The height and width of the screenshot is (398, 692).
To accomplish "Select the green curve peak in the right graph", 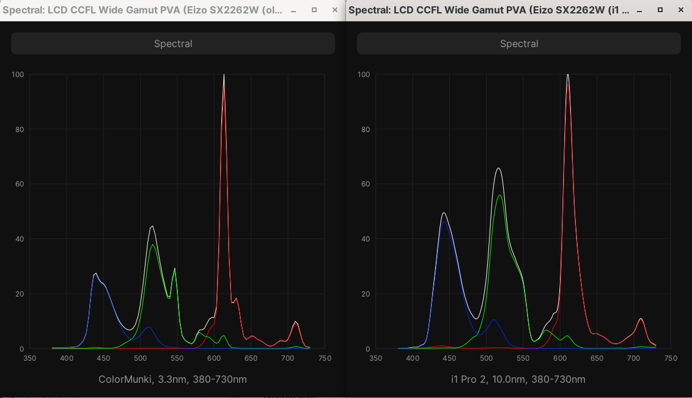I will [x=500, y=196].
